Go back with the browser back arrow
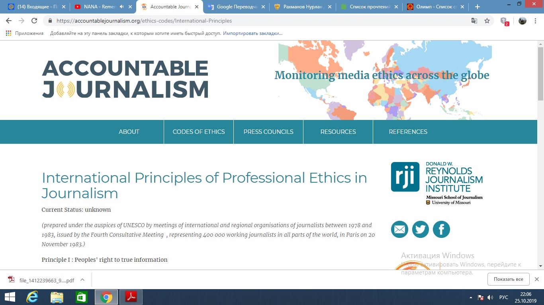This screenshot has height=305, width=544. pyautogui.click(x=9, y=21)
